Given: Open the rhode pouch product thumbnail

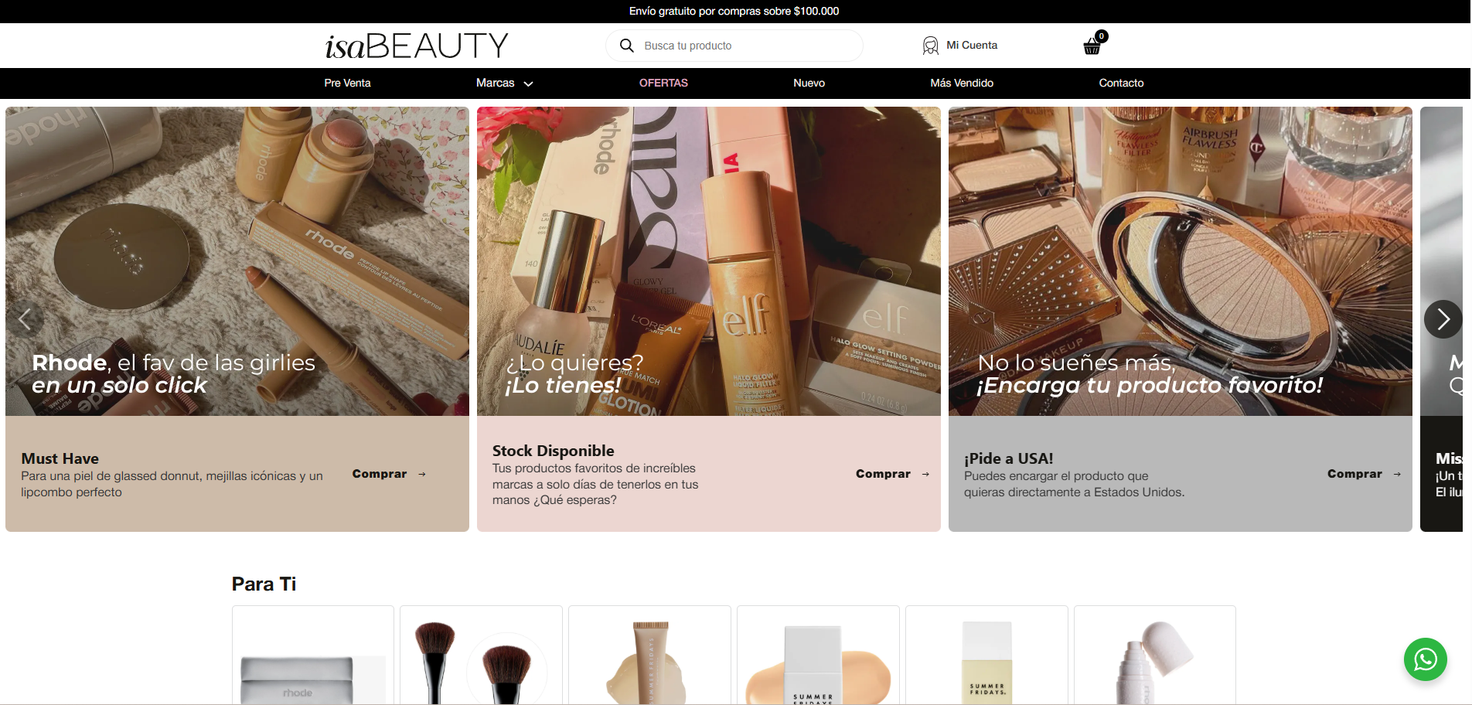Looking at the screenshot, I should click(x=313, y=656).
